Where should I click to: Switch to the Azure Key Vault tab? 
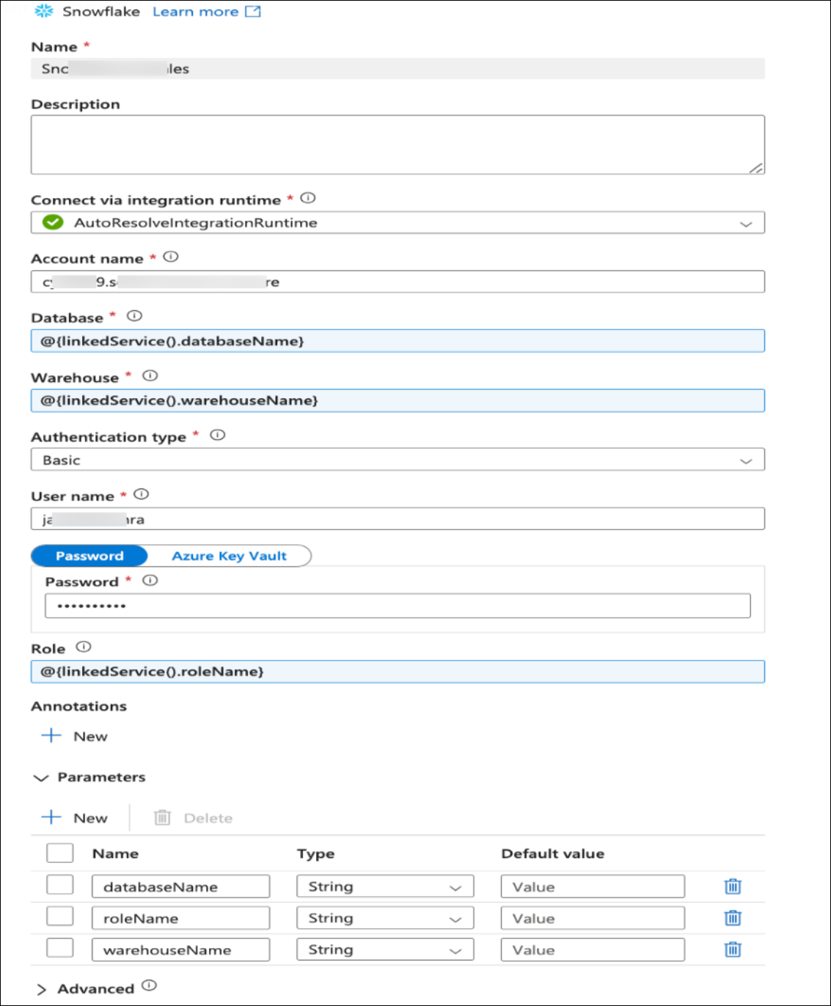pos(229,556)
